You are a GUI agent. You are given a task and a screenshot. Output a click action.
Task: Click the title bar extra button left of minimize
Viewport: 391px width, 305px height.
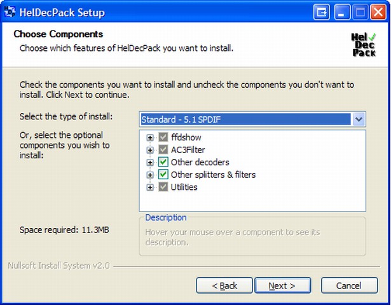(x=322, y=11)
